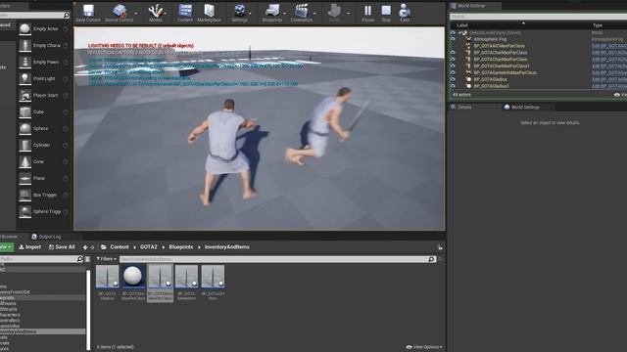Sort the outliner by Label column
627x352 pixels.
point(461,25)
